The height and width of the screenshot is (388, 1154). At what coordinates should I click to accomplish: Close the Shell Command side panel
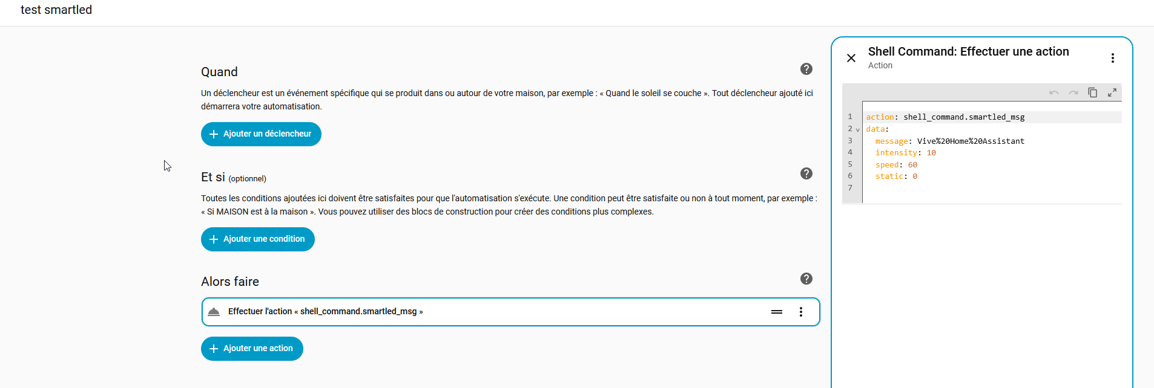tap(851, 58)
